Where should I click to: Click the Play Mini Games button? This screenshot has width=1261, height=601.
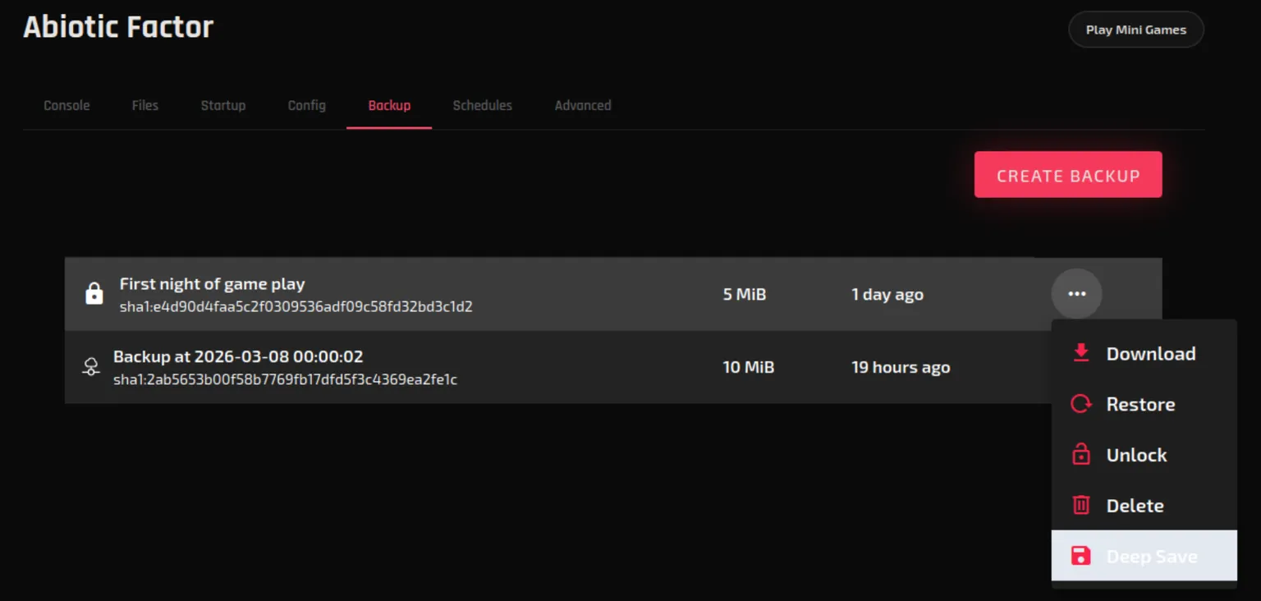pyautogui.click(x=1136, y=30)
